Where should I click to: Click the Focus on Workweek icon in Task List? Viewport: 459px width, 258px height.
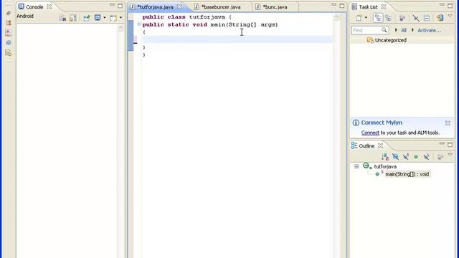pyautogui.click(x=402, y=18)
